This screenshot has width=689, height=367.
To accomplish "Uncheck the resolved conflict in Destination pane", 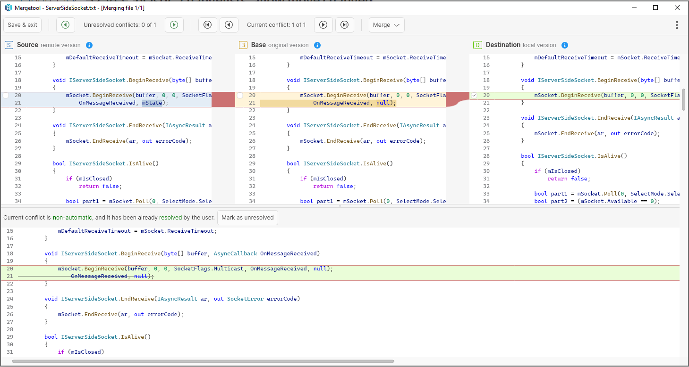I will click(x=474, y=95).
